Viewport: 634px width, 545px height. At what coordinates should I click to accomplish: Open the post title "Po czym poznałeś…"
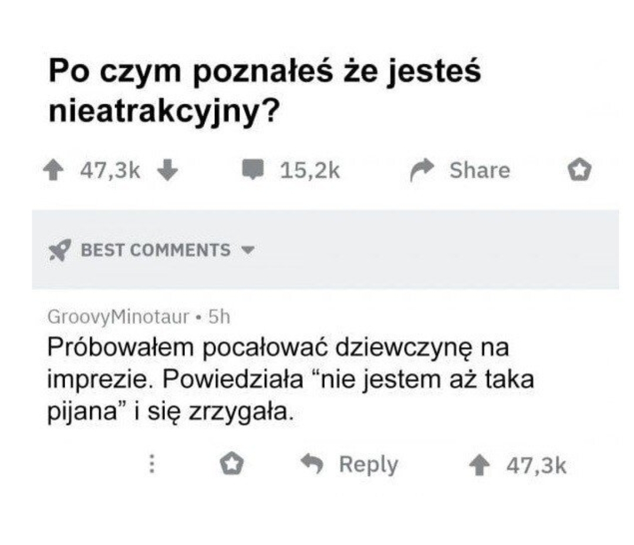[264, 91]
